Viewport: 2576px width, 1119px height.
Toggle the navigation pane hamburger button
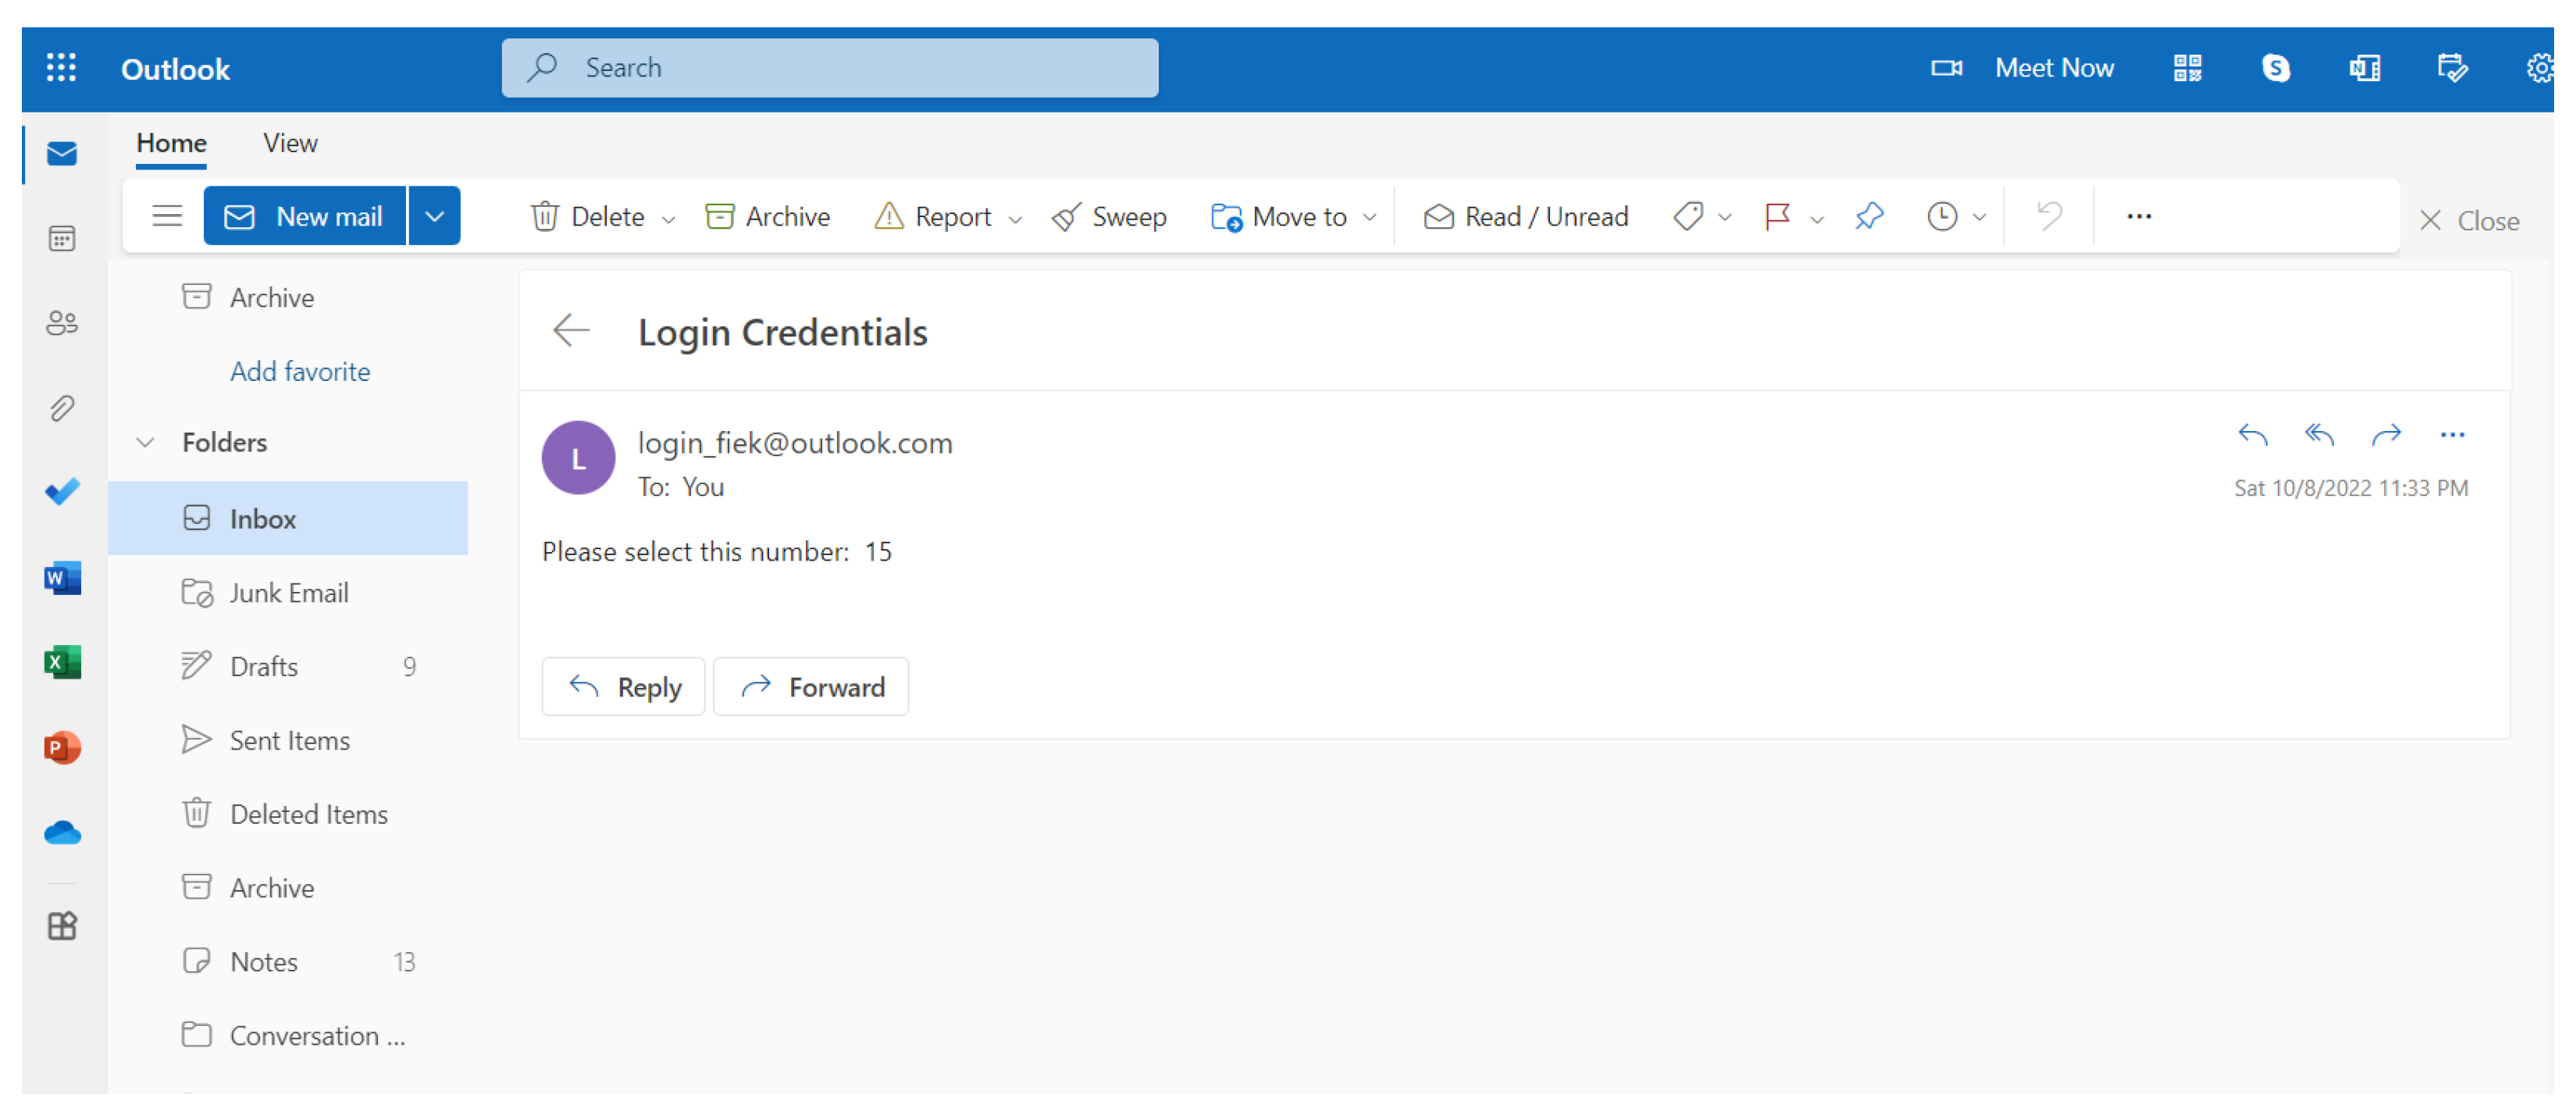167,217
